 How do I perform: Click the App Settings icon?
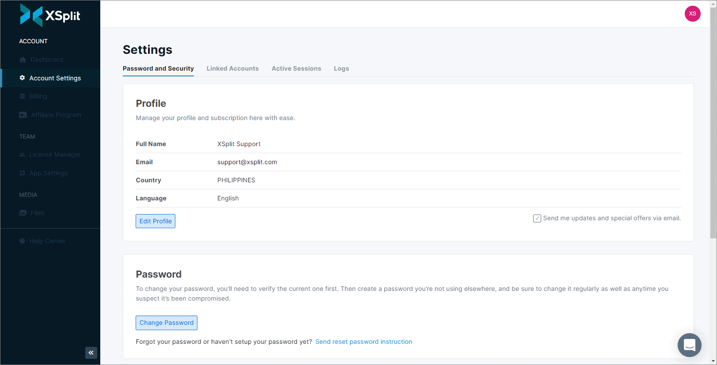pos(22,173)
